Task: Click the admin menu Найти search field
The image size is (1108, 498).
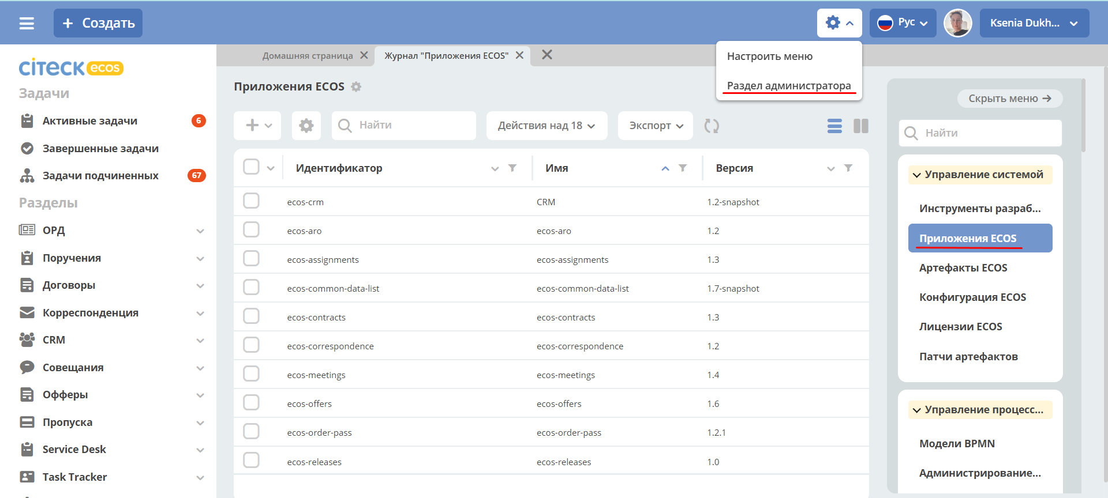Action: click(x=980, y=133)
